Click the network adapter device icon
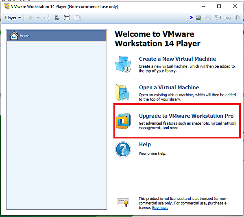The width and height of the screenshot is (244, 217). click(218, 18)
